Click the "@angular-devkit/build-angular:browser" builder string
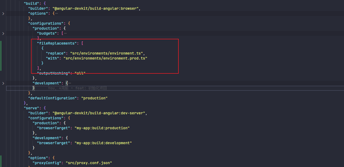 [x=95, y=8]
